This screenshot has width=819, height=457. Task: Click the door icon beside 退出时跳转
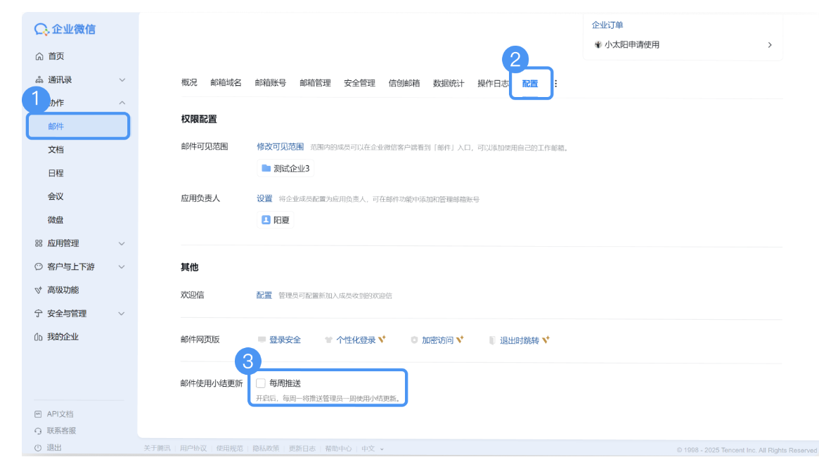[492, 340]
